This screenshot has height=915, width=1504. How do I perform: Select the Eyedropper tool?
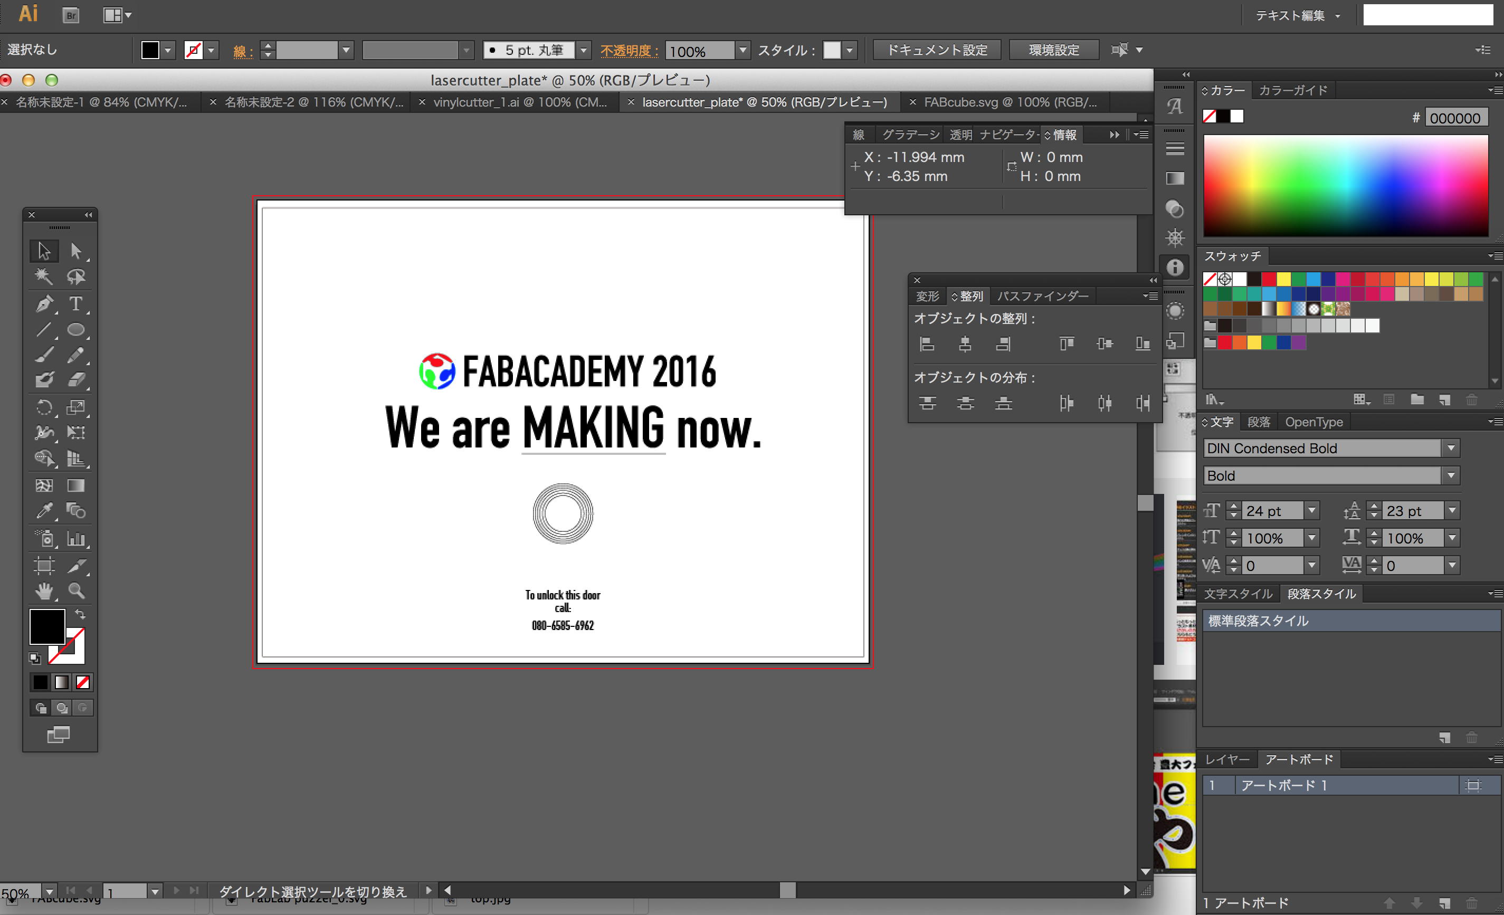point(44,510)
